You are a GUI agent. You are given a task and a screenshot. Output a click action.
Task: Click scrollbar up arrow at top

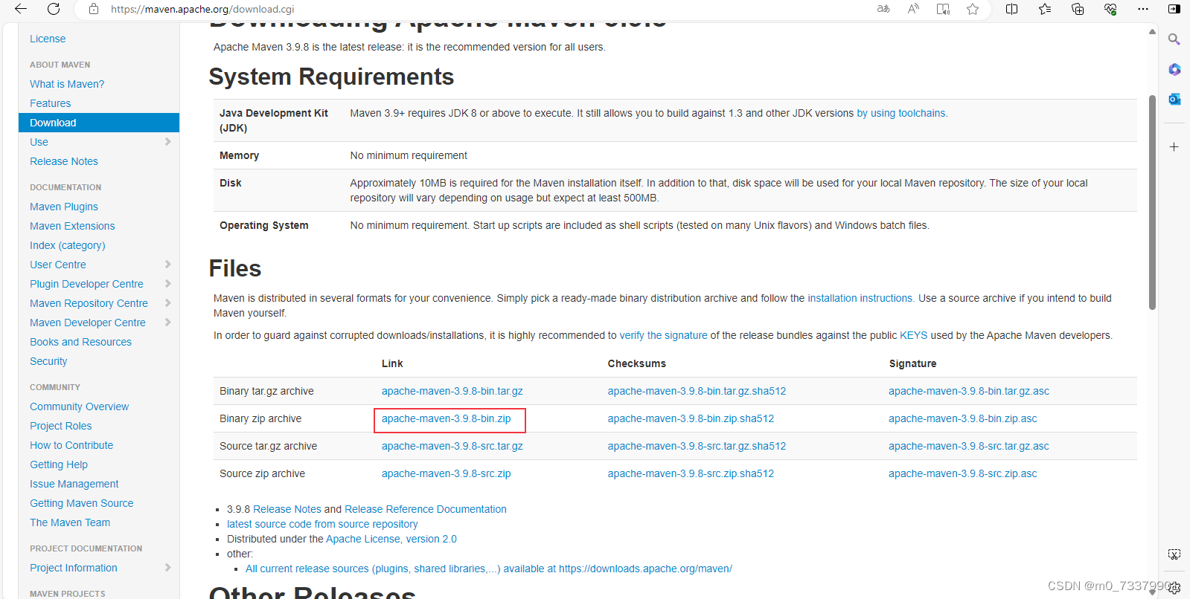click(x=1152, y=32)
